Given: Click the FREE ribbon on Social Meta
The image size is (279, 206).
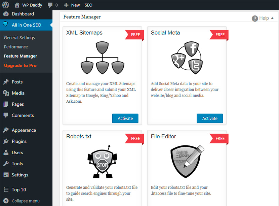Looking at the screenshot, I should [x=219, y=35].
